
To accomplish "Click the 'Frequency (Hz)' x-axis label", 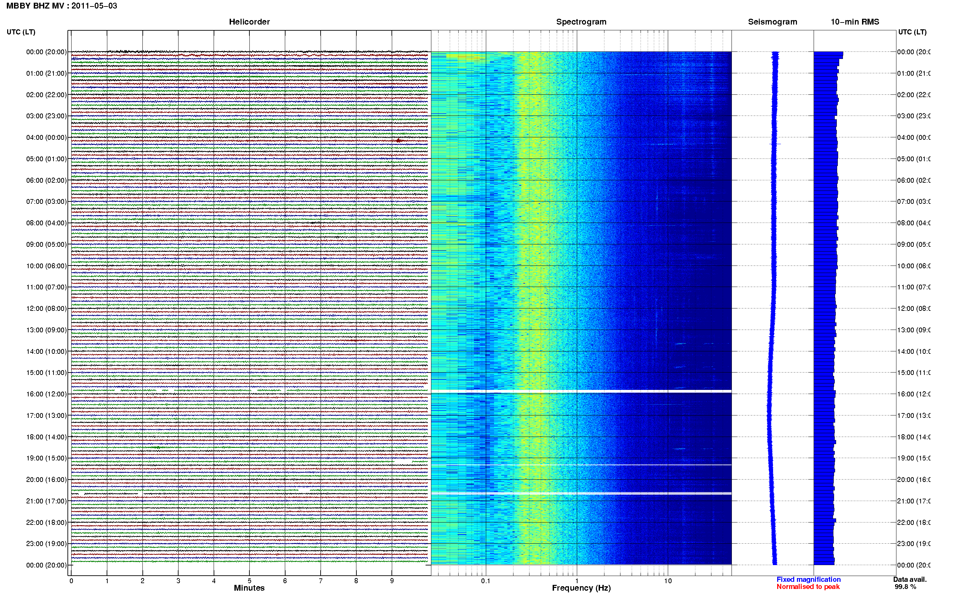I will pos(581,588).
